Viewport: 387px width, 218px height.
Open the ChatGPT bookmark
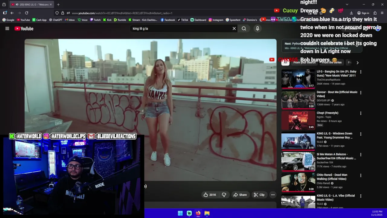click(56, 20)
